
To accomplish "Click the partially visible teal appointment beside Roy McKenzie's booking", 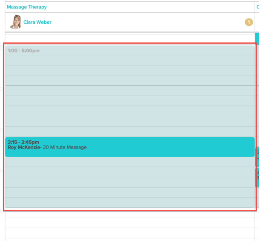I will coord(257,157).
